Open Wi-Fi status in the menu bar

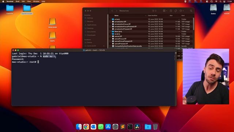point(216,1)
